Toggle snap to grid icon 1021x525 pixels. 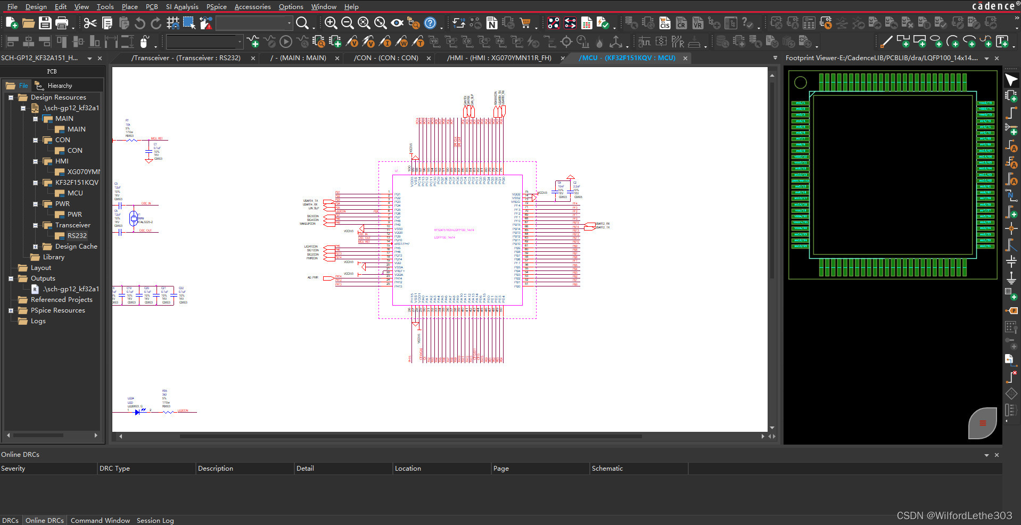coord(173,23)
